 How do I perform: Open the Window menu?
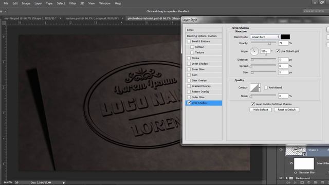tap(105, 4)
